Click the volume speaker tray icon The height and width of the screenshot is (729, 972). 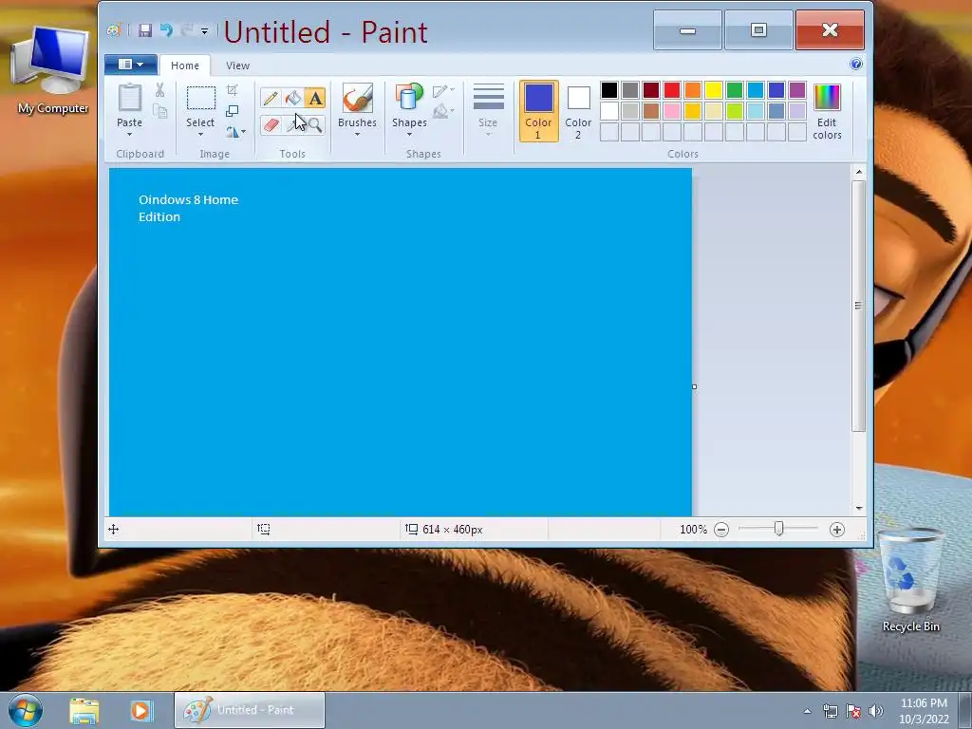875,711
